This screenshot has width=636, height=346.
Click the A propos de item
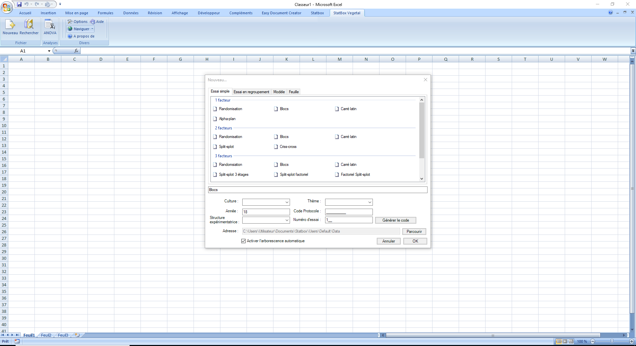pos(81,36)
